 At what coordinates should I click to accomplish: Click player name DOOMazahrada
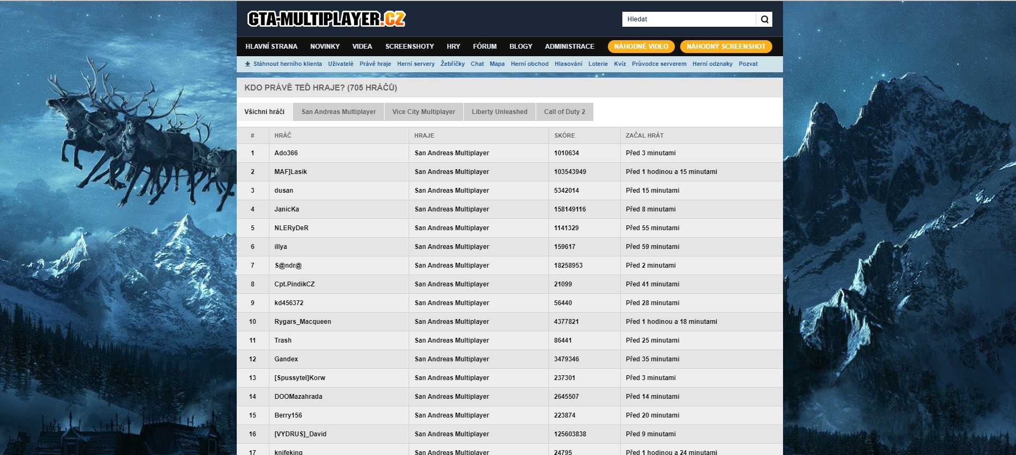(x=298, y=397)
